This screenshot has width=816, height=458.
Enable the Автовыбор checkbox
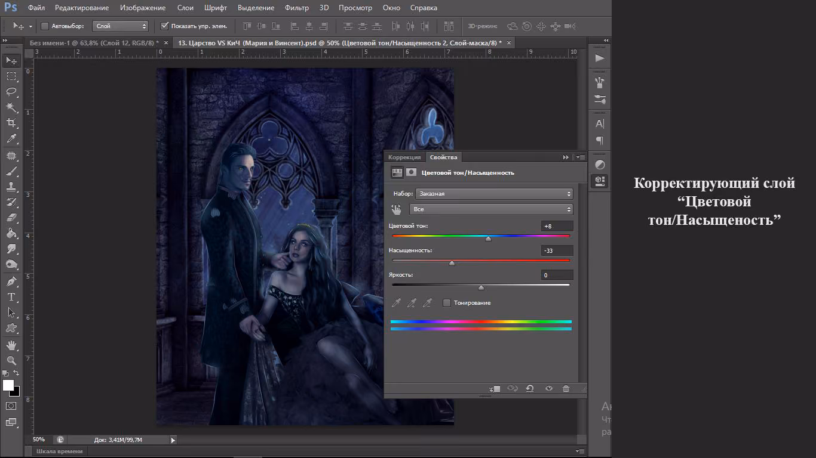click(x=45, y=26)
